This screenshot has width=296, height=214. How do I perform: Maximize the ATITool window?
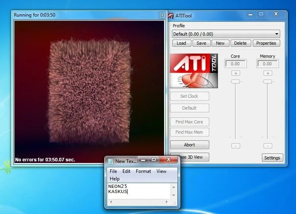click(x=261, y=14)
